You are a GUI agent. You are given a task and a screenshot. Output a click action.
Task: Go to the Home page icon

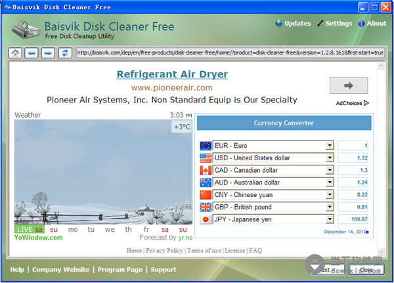[15, 53]
